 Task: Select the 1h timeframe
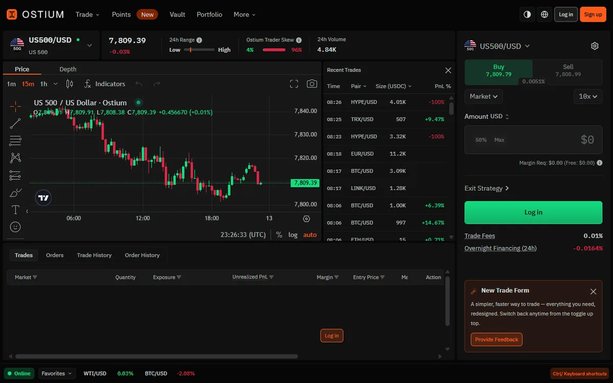pos(43,84)
